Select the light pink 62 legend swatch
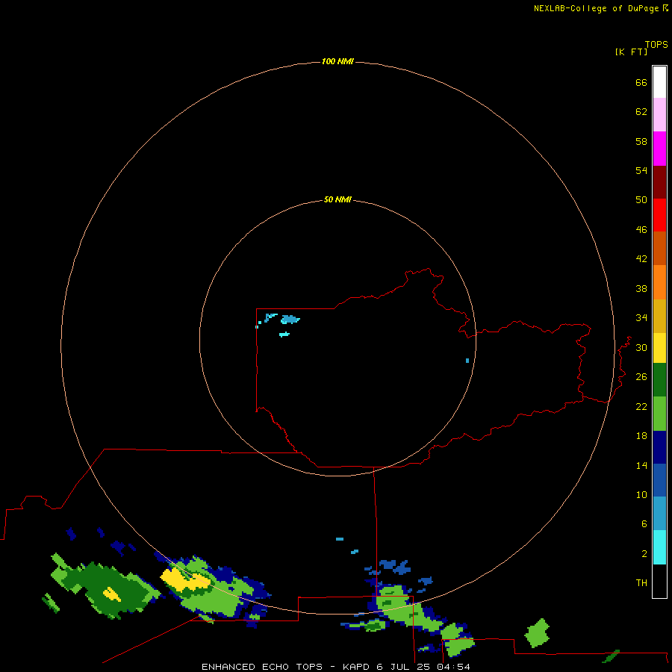This screenshot has height=672, width=672. pos(659,114)
